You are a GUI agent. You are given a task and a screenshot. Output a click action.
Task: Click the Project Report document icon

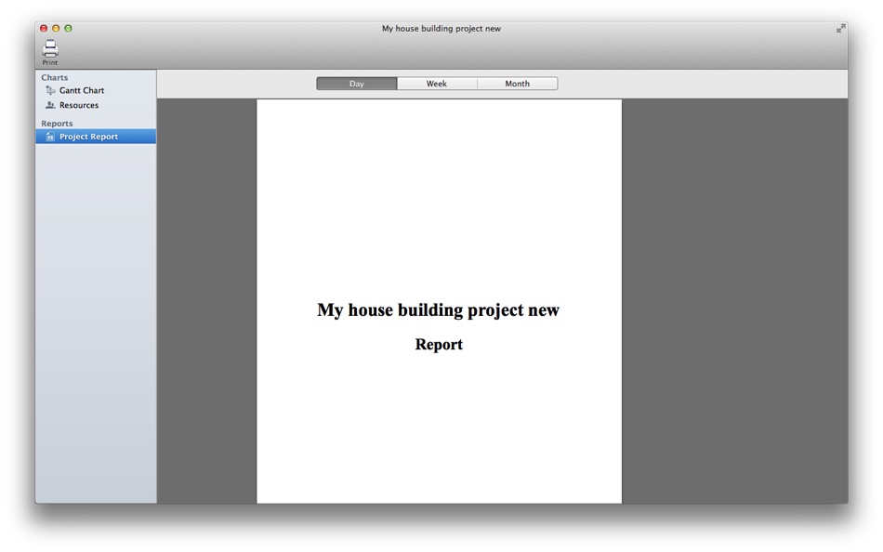[x=50, y=137]
